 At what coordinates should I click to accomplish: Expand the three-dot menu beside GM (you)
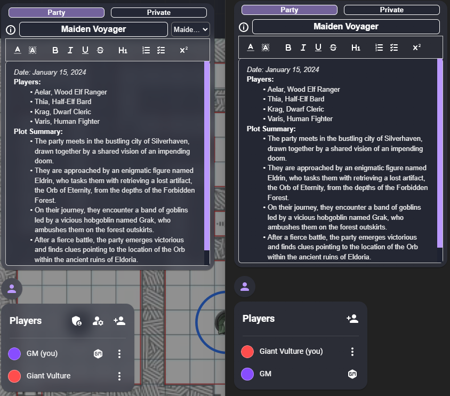tap(119, 353)
